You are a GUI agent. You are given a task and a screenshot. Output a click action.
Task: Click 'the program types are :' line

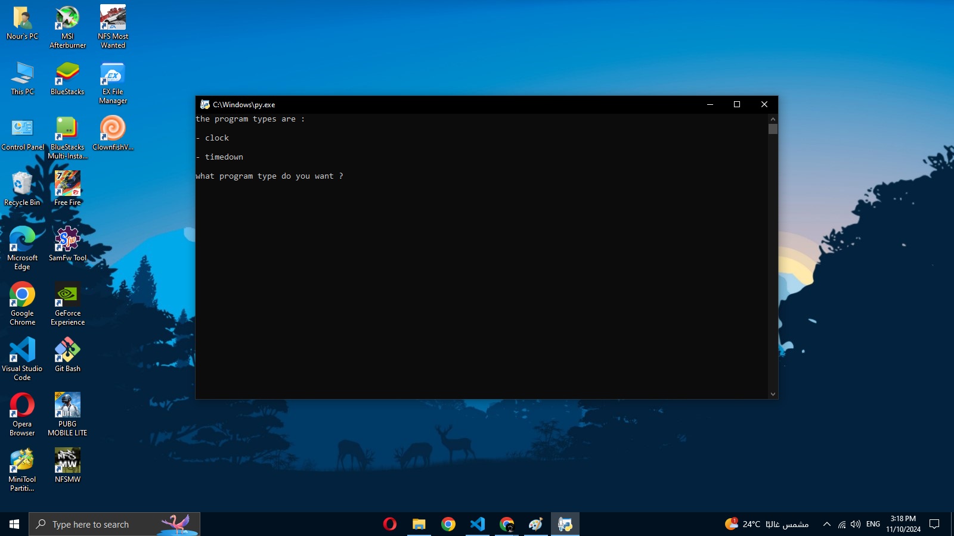250,119
